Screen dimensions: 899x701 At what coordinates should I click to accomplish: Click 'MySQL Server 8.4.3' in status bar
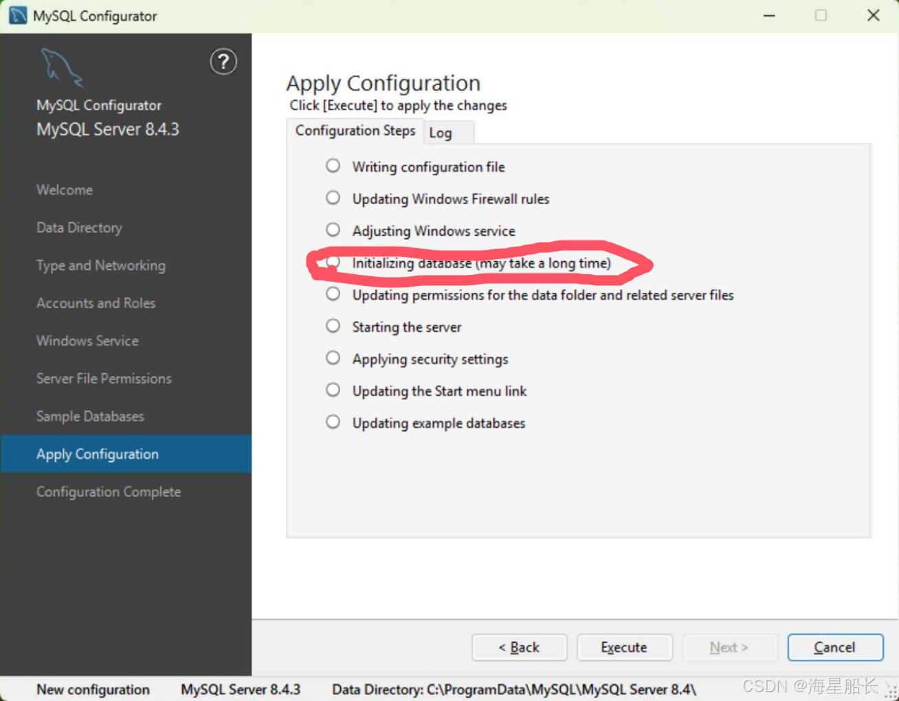pyautogui.click(x=241, y=689)
